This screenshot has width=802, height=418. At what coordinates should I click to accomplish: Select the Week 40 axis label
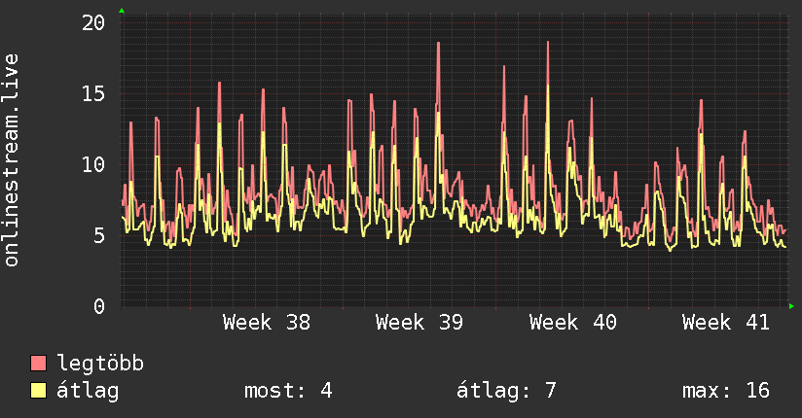tap(573, 323)
